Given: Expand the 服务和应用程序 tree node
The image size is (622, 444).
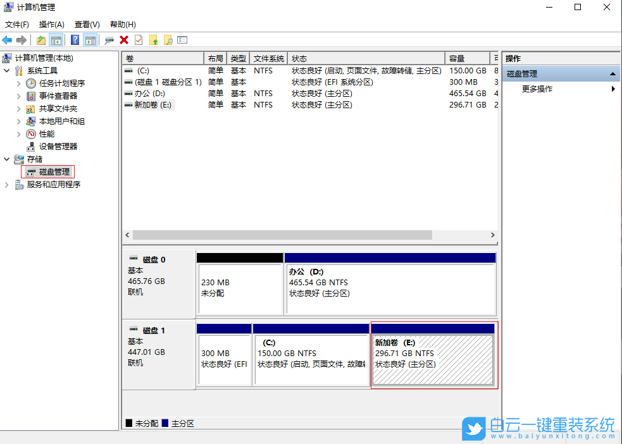Looking at the screenshot, I should click(6, 184).
